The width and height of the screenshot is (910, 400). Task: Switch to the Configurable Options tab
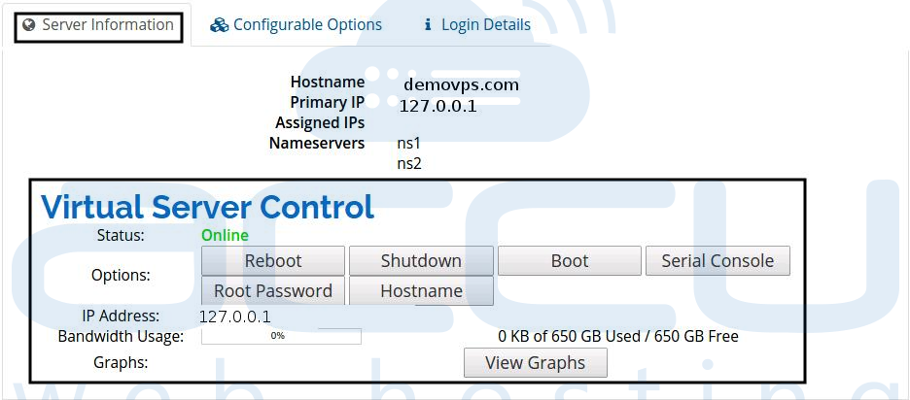click(296, 25)
